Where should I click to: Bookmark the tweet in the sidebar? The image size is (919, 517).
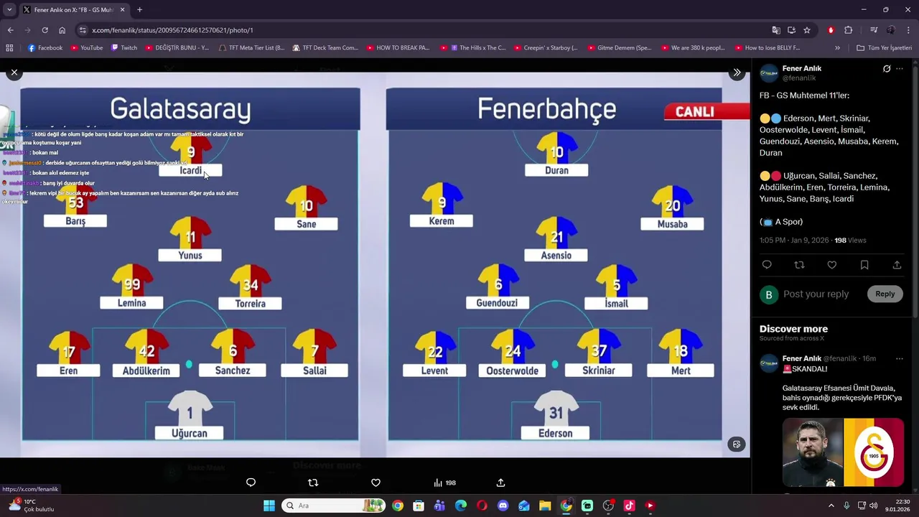[864, 265]
